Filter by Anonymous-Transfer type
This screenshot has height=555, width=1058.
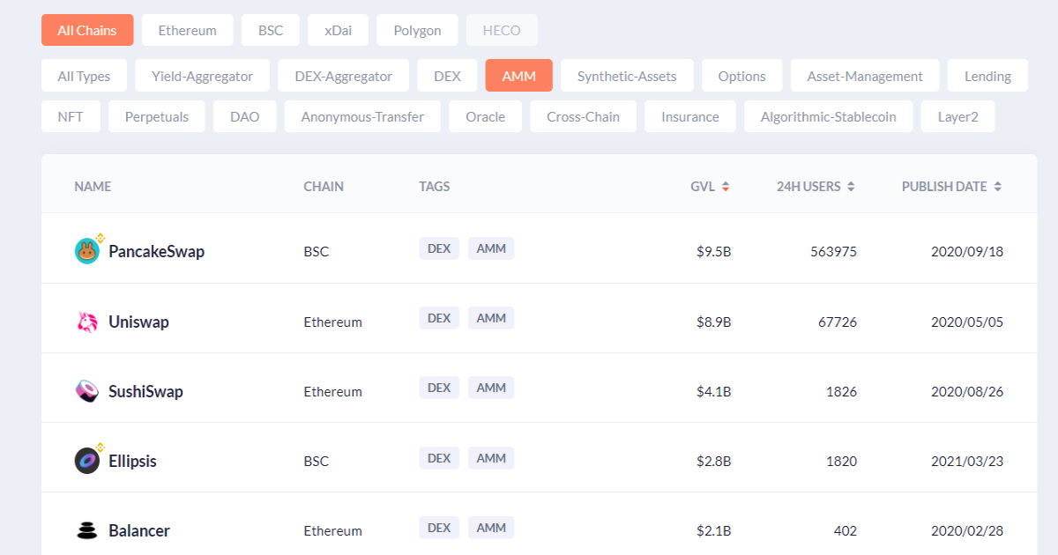[362, 116]
